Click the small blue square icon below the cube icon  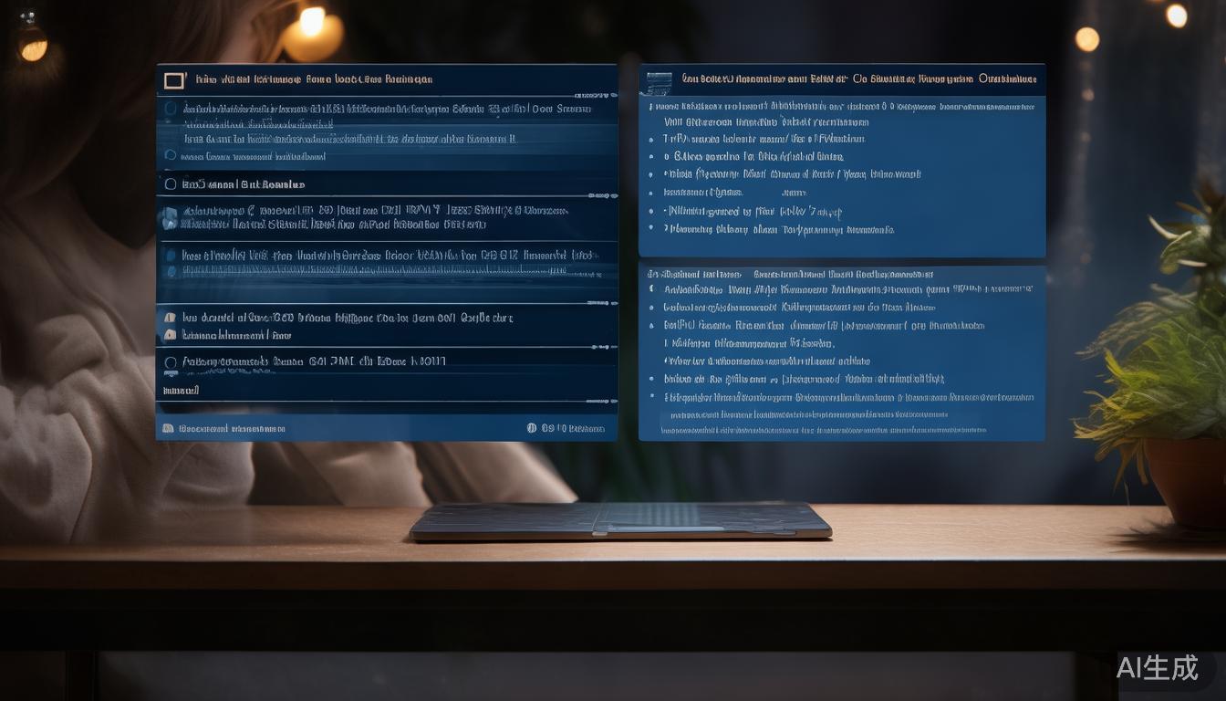(170, 255)
